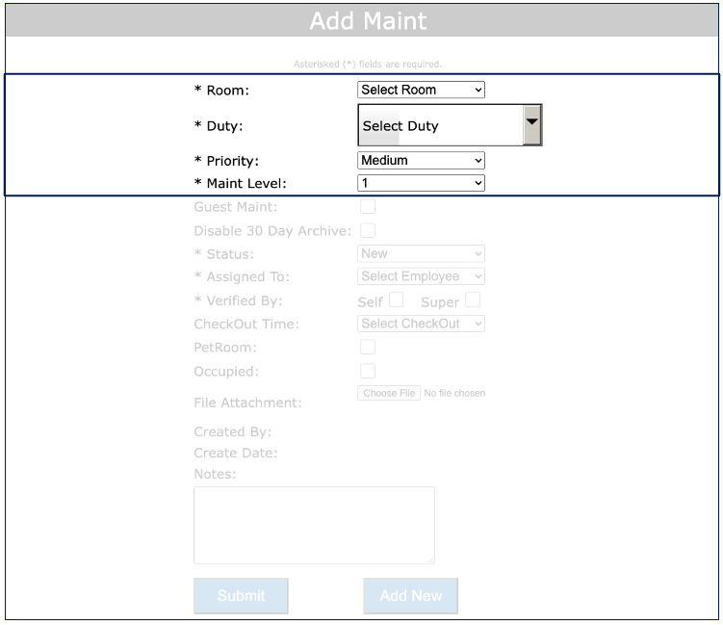723x625 pixels.
Task: Expand the Priority dropdown showing Medium
Action: coord(421,161)
